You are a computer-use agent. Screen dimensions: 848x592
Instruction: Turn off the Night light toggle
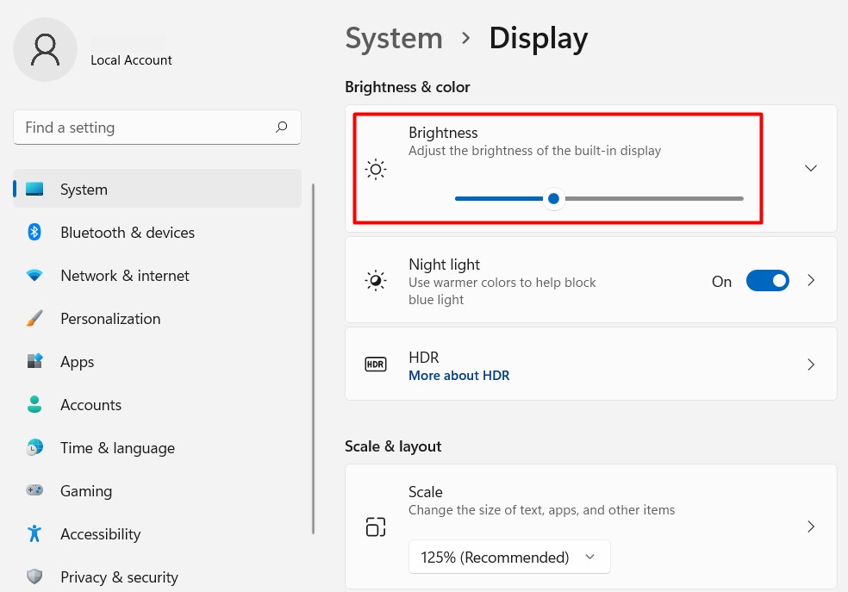click(x=767, y=281)
